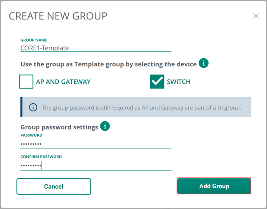Screen dimensions: 267x209
Task: Click into the Confirm Password input field
Action: click(x=96, y=166)
